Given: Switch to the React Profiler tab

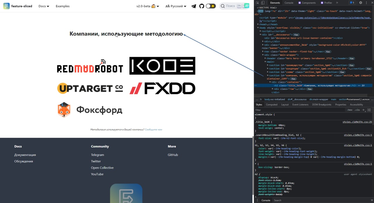Looking at the screenshot, I should point(326,3).
